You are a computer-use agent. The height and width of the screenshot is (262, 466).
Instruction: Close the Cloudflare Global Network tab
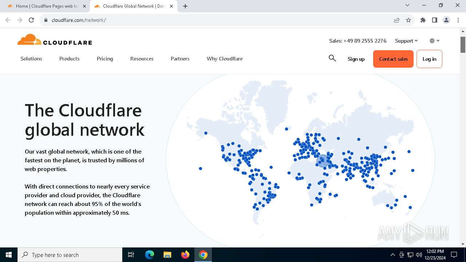click(x=171, y=6)
